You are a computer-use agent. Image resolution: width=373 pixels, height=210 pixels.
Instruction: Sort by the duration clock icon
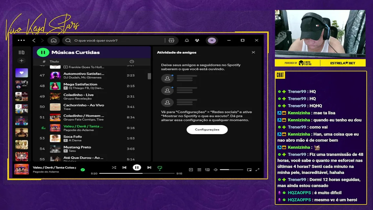(132, 62)
